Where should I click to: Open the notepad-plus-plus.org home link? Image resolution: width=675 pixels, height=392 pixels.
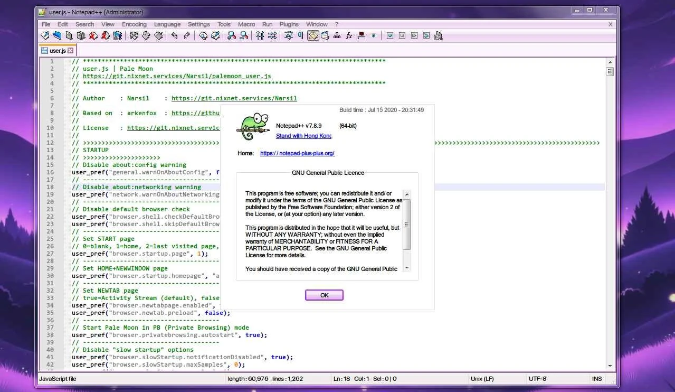click(x=298, y=153)
